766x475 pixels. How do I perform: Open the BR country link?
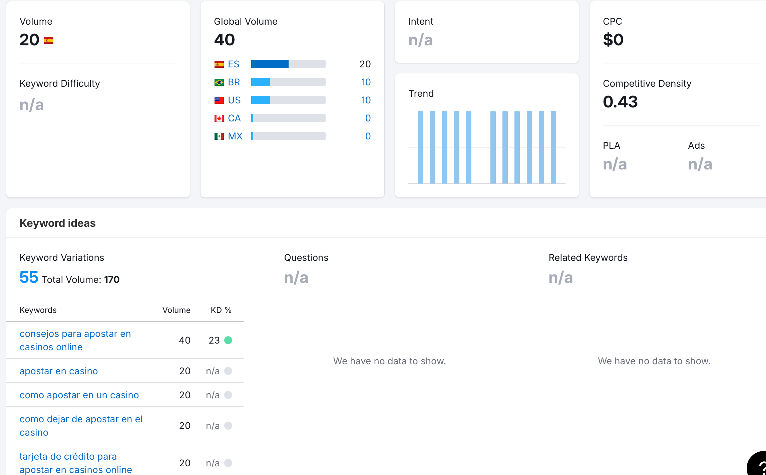[x=234, y=82]
